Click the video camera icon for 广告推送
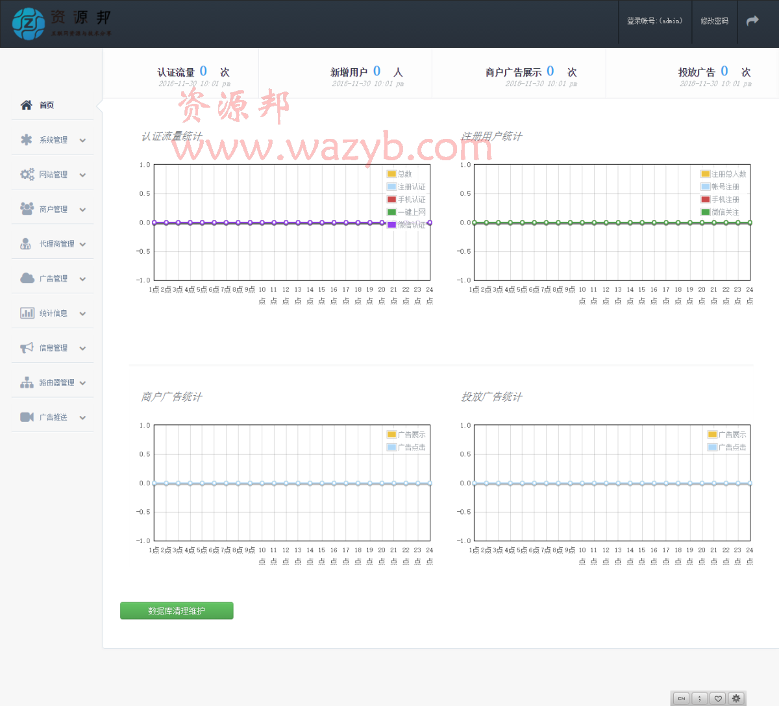 click(27, 417)
